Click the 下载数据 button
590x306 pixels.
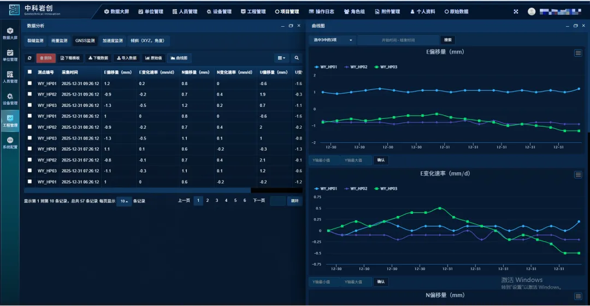point(98,58)
